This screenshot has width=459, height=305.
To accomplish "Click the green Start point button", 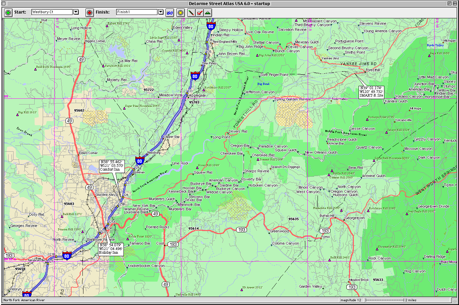I will (8, 13).
